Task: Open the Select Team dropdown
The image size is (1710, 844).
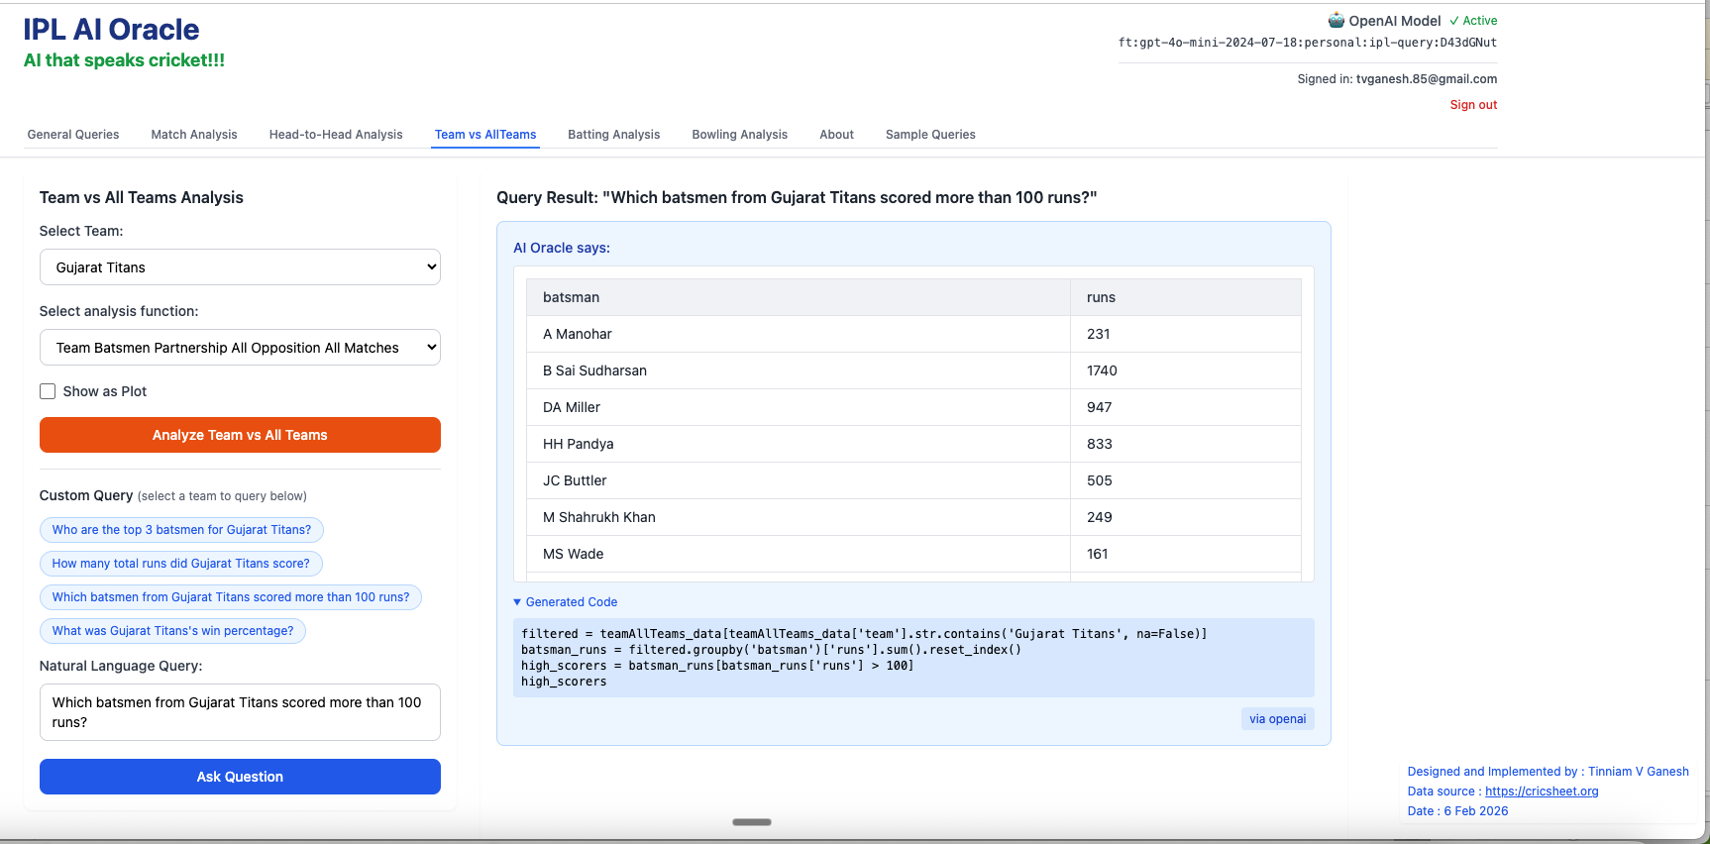Action: (x=240, y=267)
